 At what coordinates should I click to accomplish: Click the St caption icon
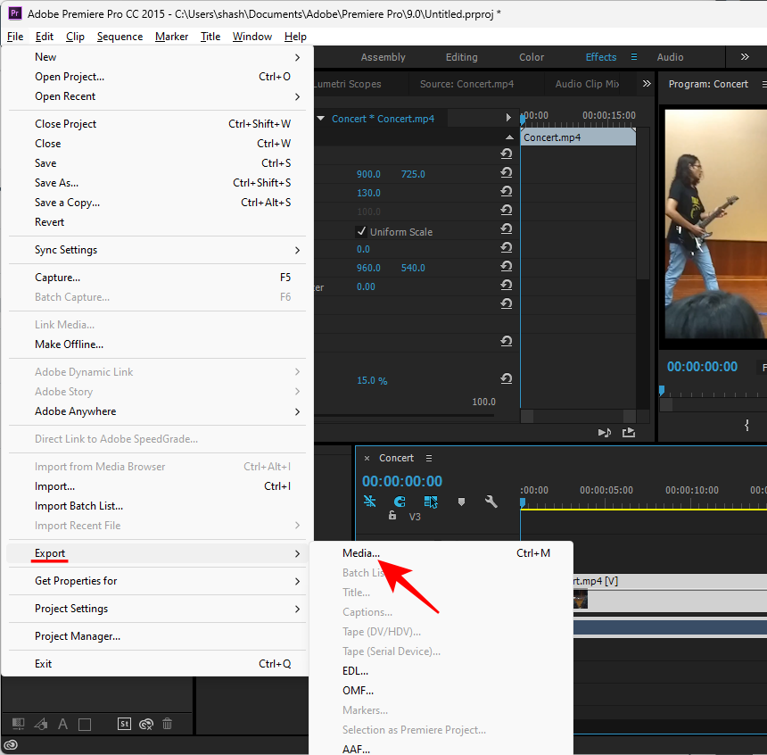tap(122, 724)
